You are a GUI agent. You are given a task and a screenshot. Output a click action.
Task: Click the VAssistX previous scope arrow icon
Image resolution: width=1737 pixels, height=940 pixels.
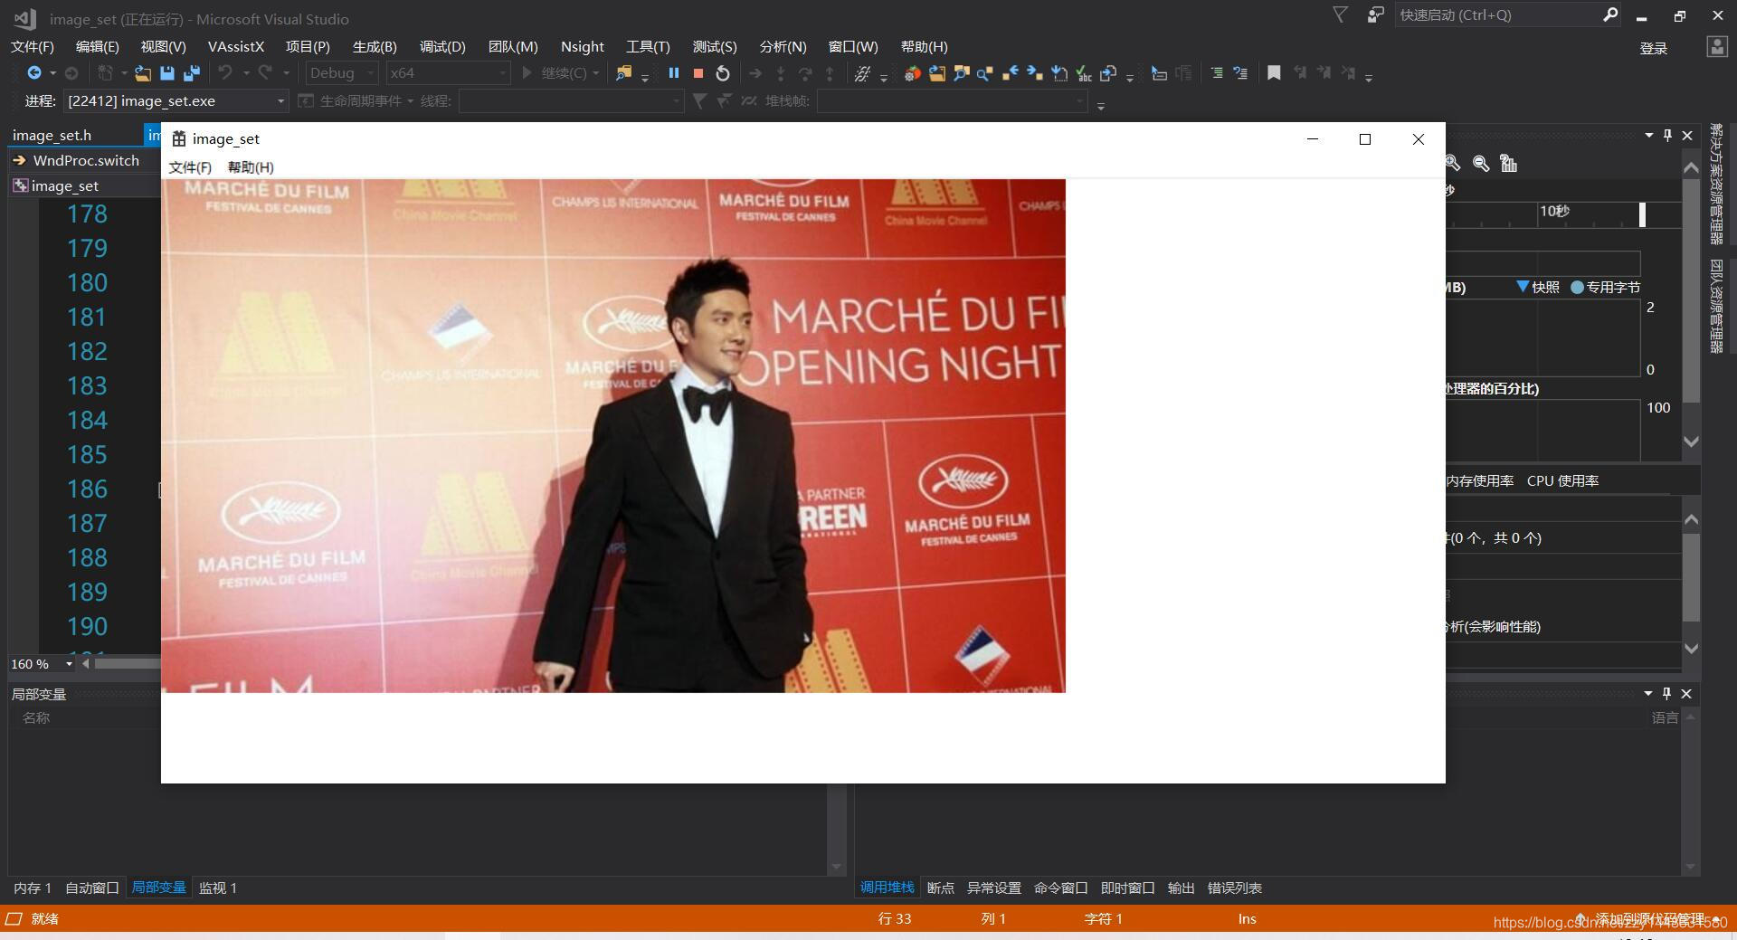pos(1010,73)
